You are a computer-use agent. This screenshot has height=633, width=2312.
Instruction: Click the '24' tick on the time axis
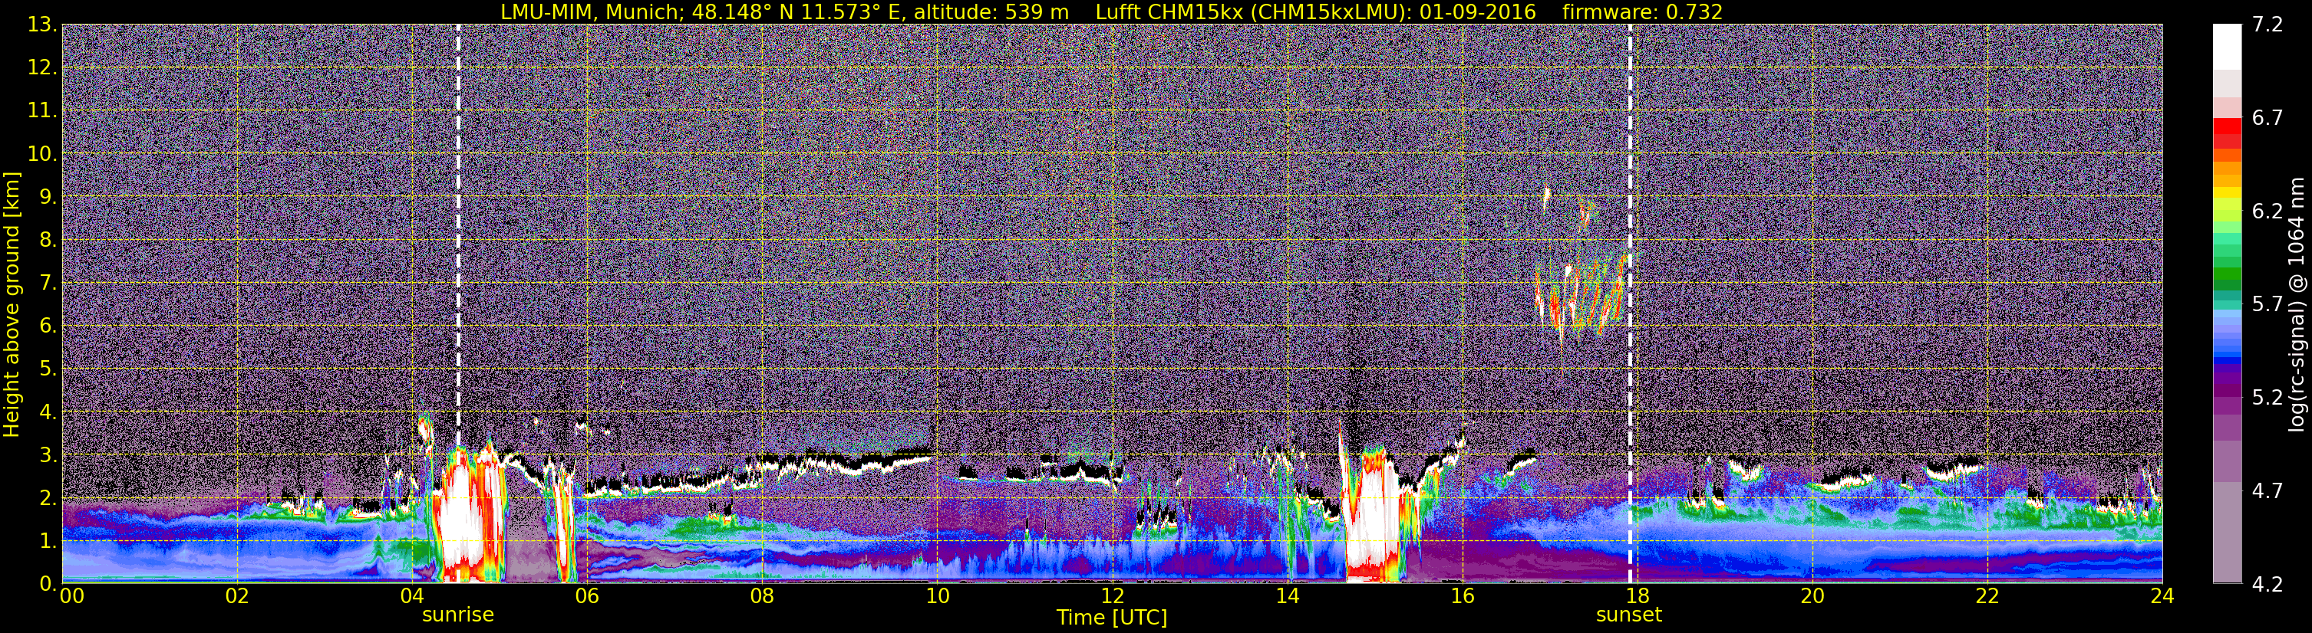(x=2162, y=596)
